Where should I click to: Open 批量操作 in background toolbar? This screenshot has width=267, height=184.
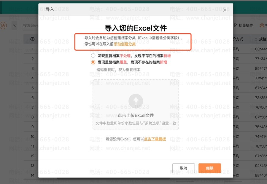point(244,25)
